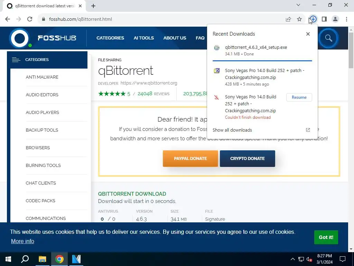Click the zip archive icon for Sony Vegas
Image resolution: width=354 pixels, height=266 pixels.
click(x=217, y=71)
